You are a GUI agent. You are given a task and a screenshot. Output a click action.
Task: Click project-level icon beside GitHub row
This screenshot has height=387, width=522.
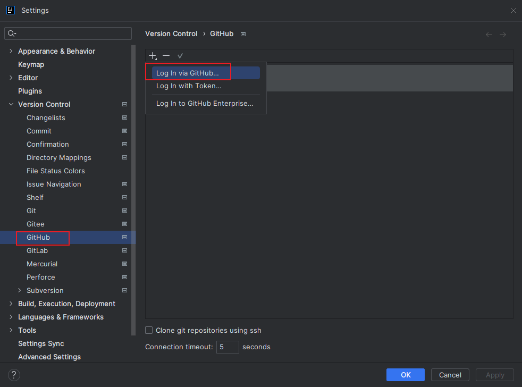tap(124, 238)
